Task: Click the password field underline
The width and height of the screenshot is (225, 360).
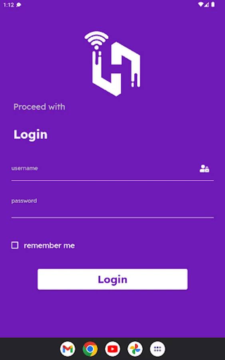Action: tap(112, 218)
